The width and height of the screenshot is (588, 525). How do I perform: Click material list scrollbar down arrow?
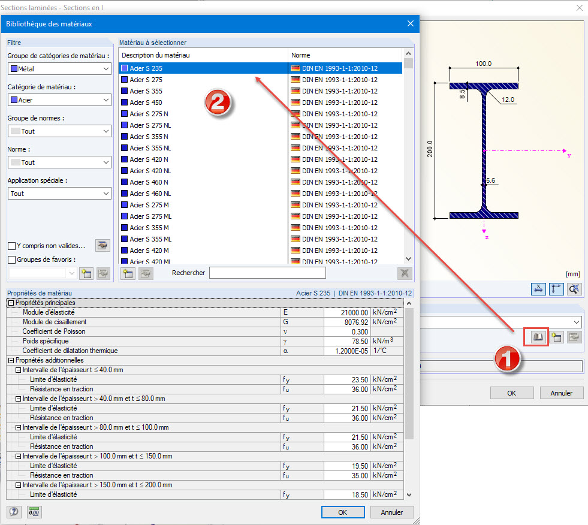[408, 259]
